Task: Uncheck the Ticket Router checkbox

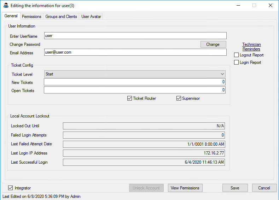Action: [129, 98]
